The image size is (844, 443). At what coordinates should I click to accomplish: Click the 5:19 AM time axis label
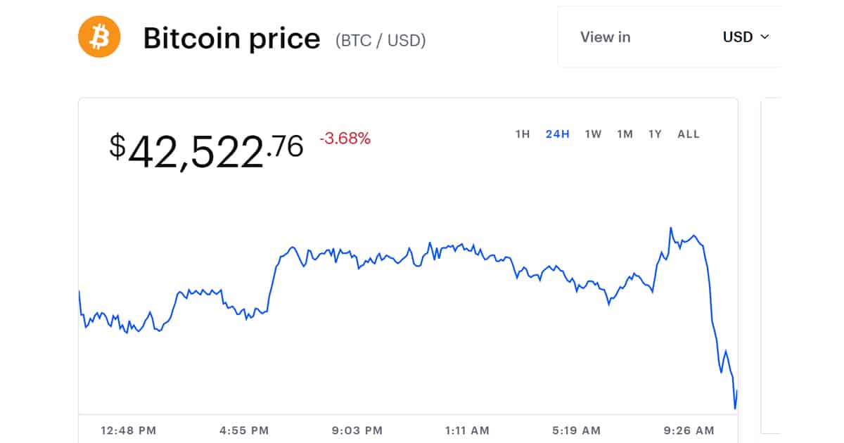tap(577, 430)
